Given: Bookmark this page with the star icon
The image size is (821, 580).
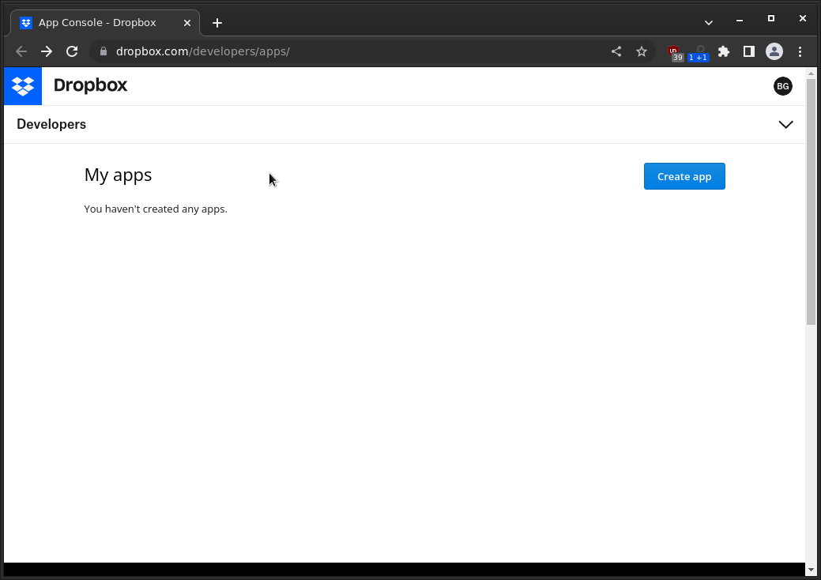Looking at the screenshot, I should [642, 51].
